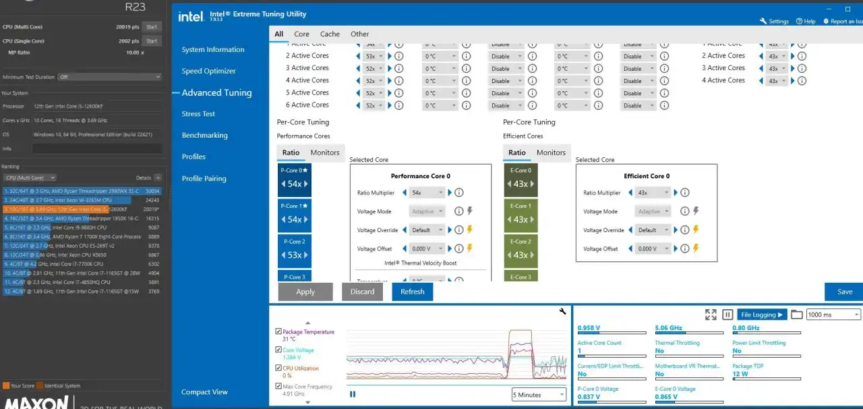Switch to the Other tab

pyautogui.click(x=360, y=34)
